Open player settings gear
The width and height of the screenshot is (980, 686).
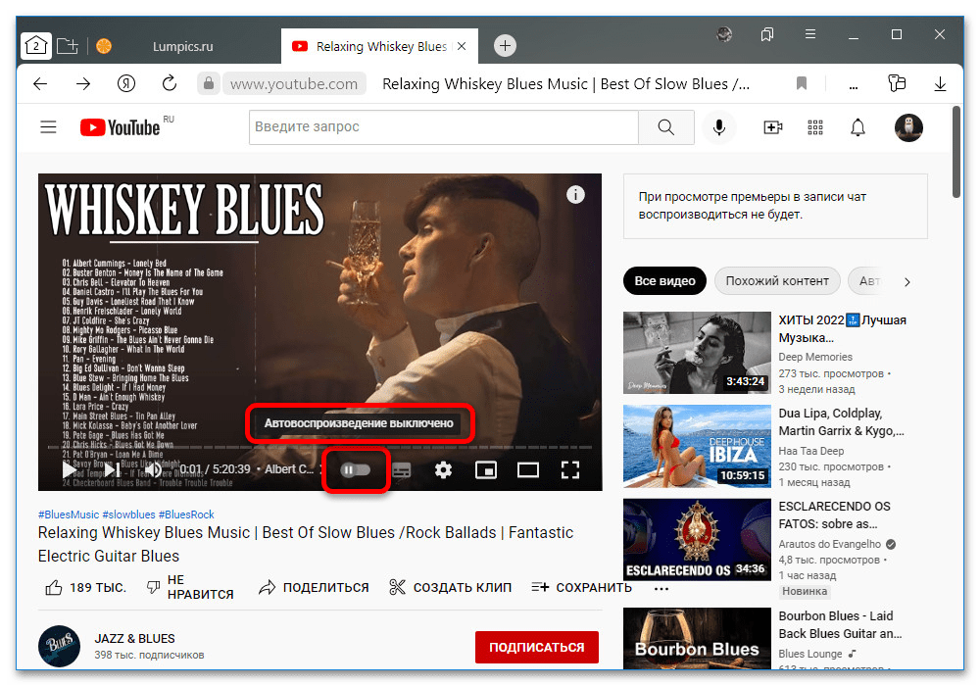443,470
